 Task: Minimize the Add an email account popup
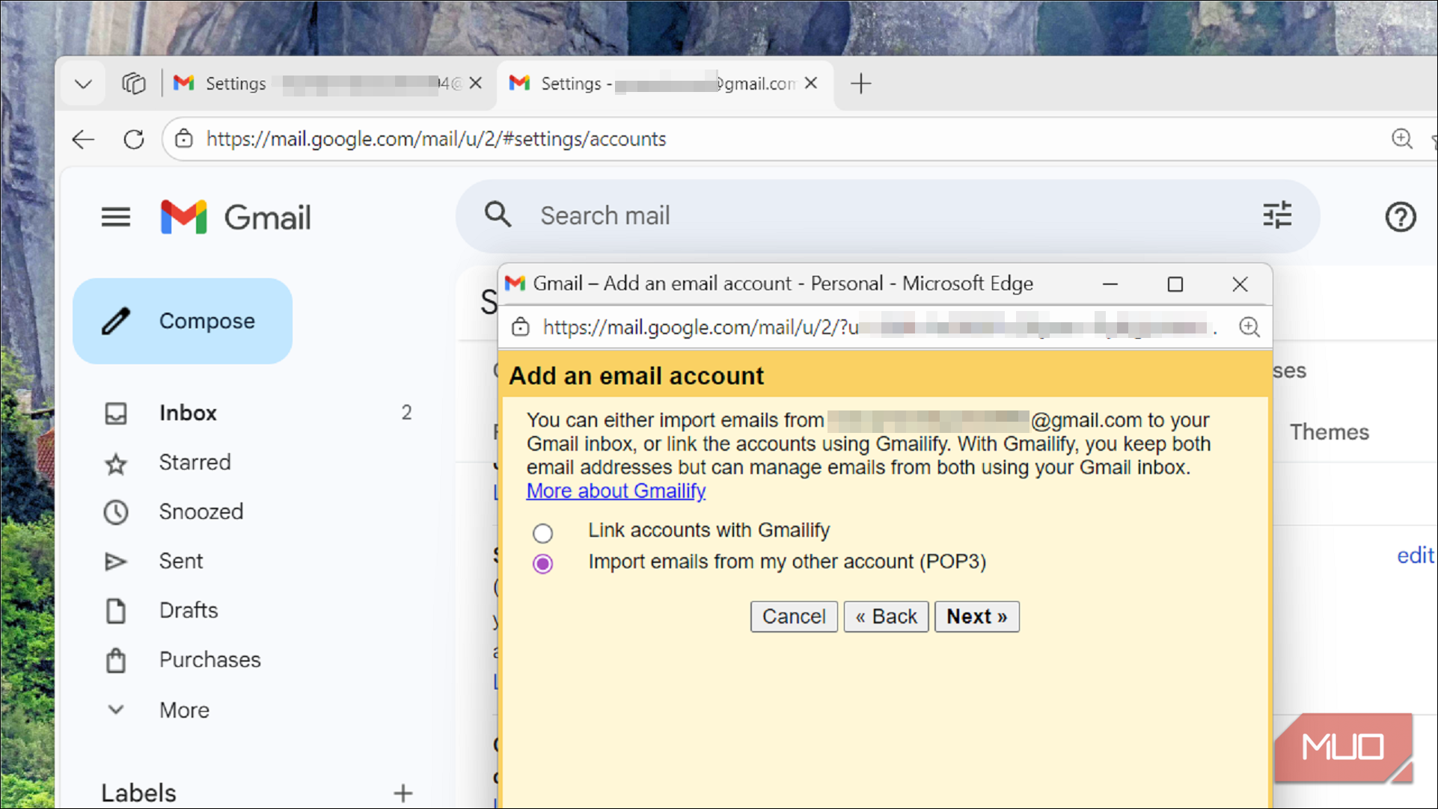1110,284
